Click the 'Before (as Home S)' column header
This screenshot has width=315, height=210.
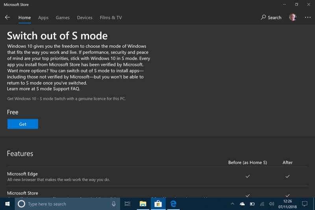[x=248, y=162]
